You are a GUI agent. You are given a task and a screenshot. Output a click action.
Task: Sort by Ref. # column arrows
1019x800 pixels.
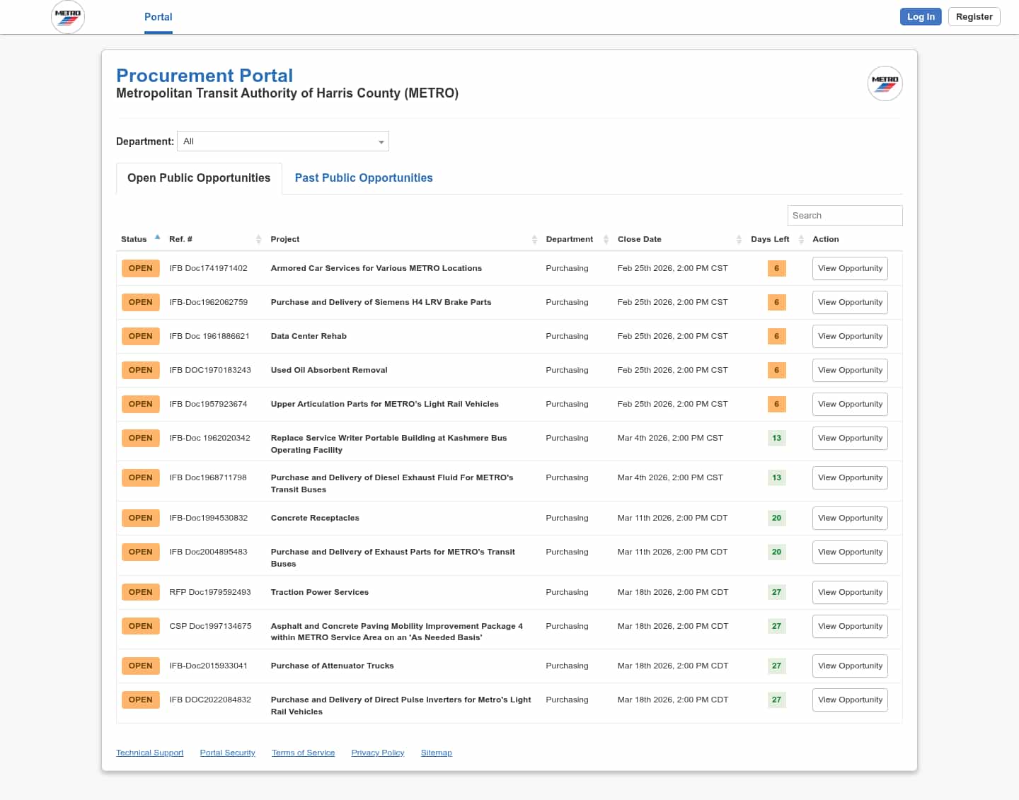258,240
